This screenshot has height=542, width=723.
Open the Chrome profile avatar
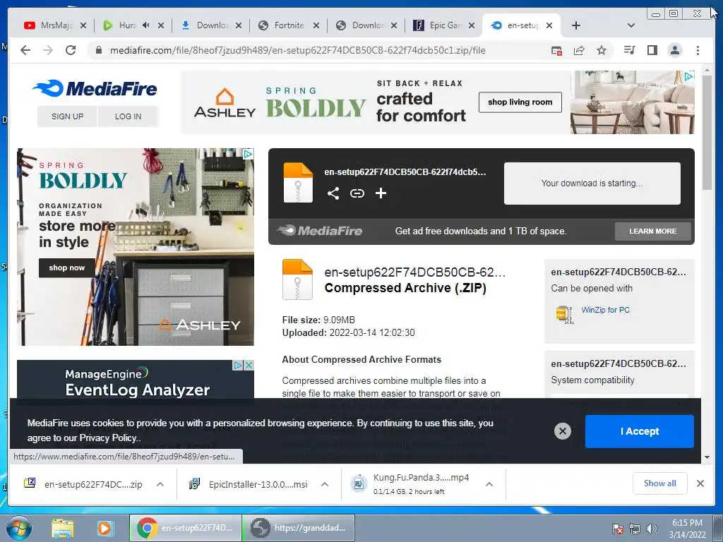pos(674,50)
